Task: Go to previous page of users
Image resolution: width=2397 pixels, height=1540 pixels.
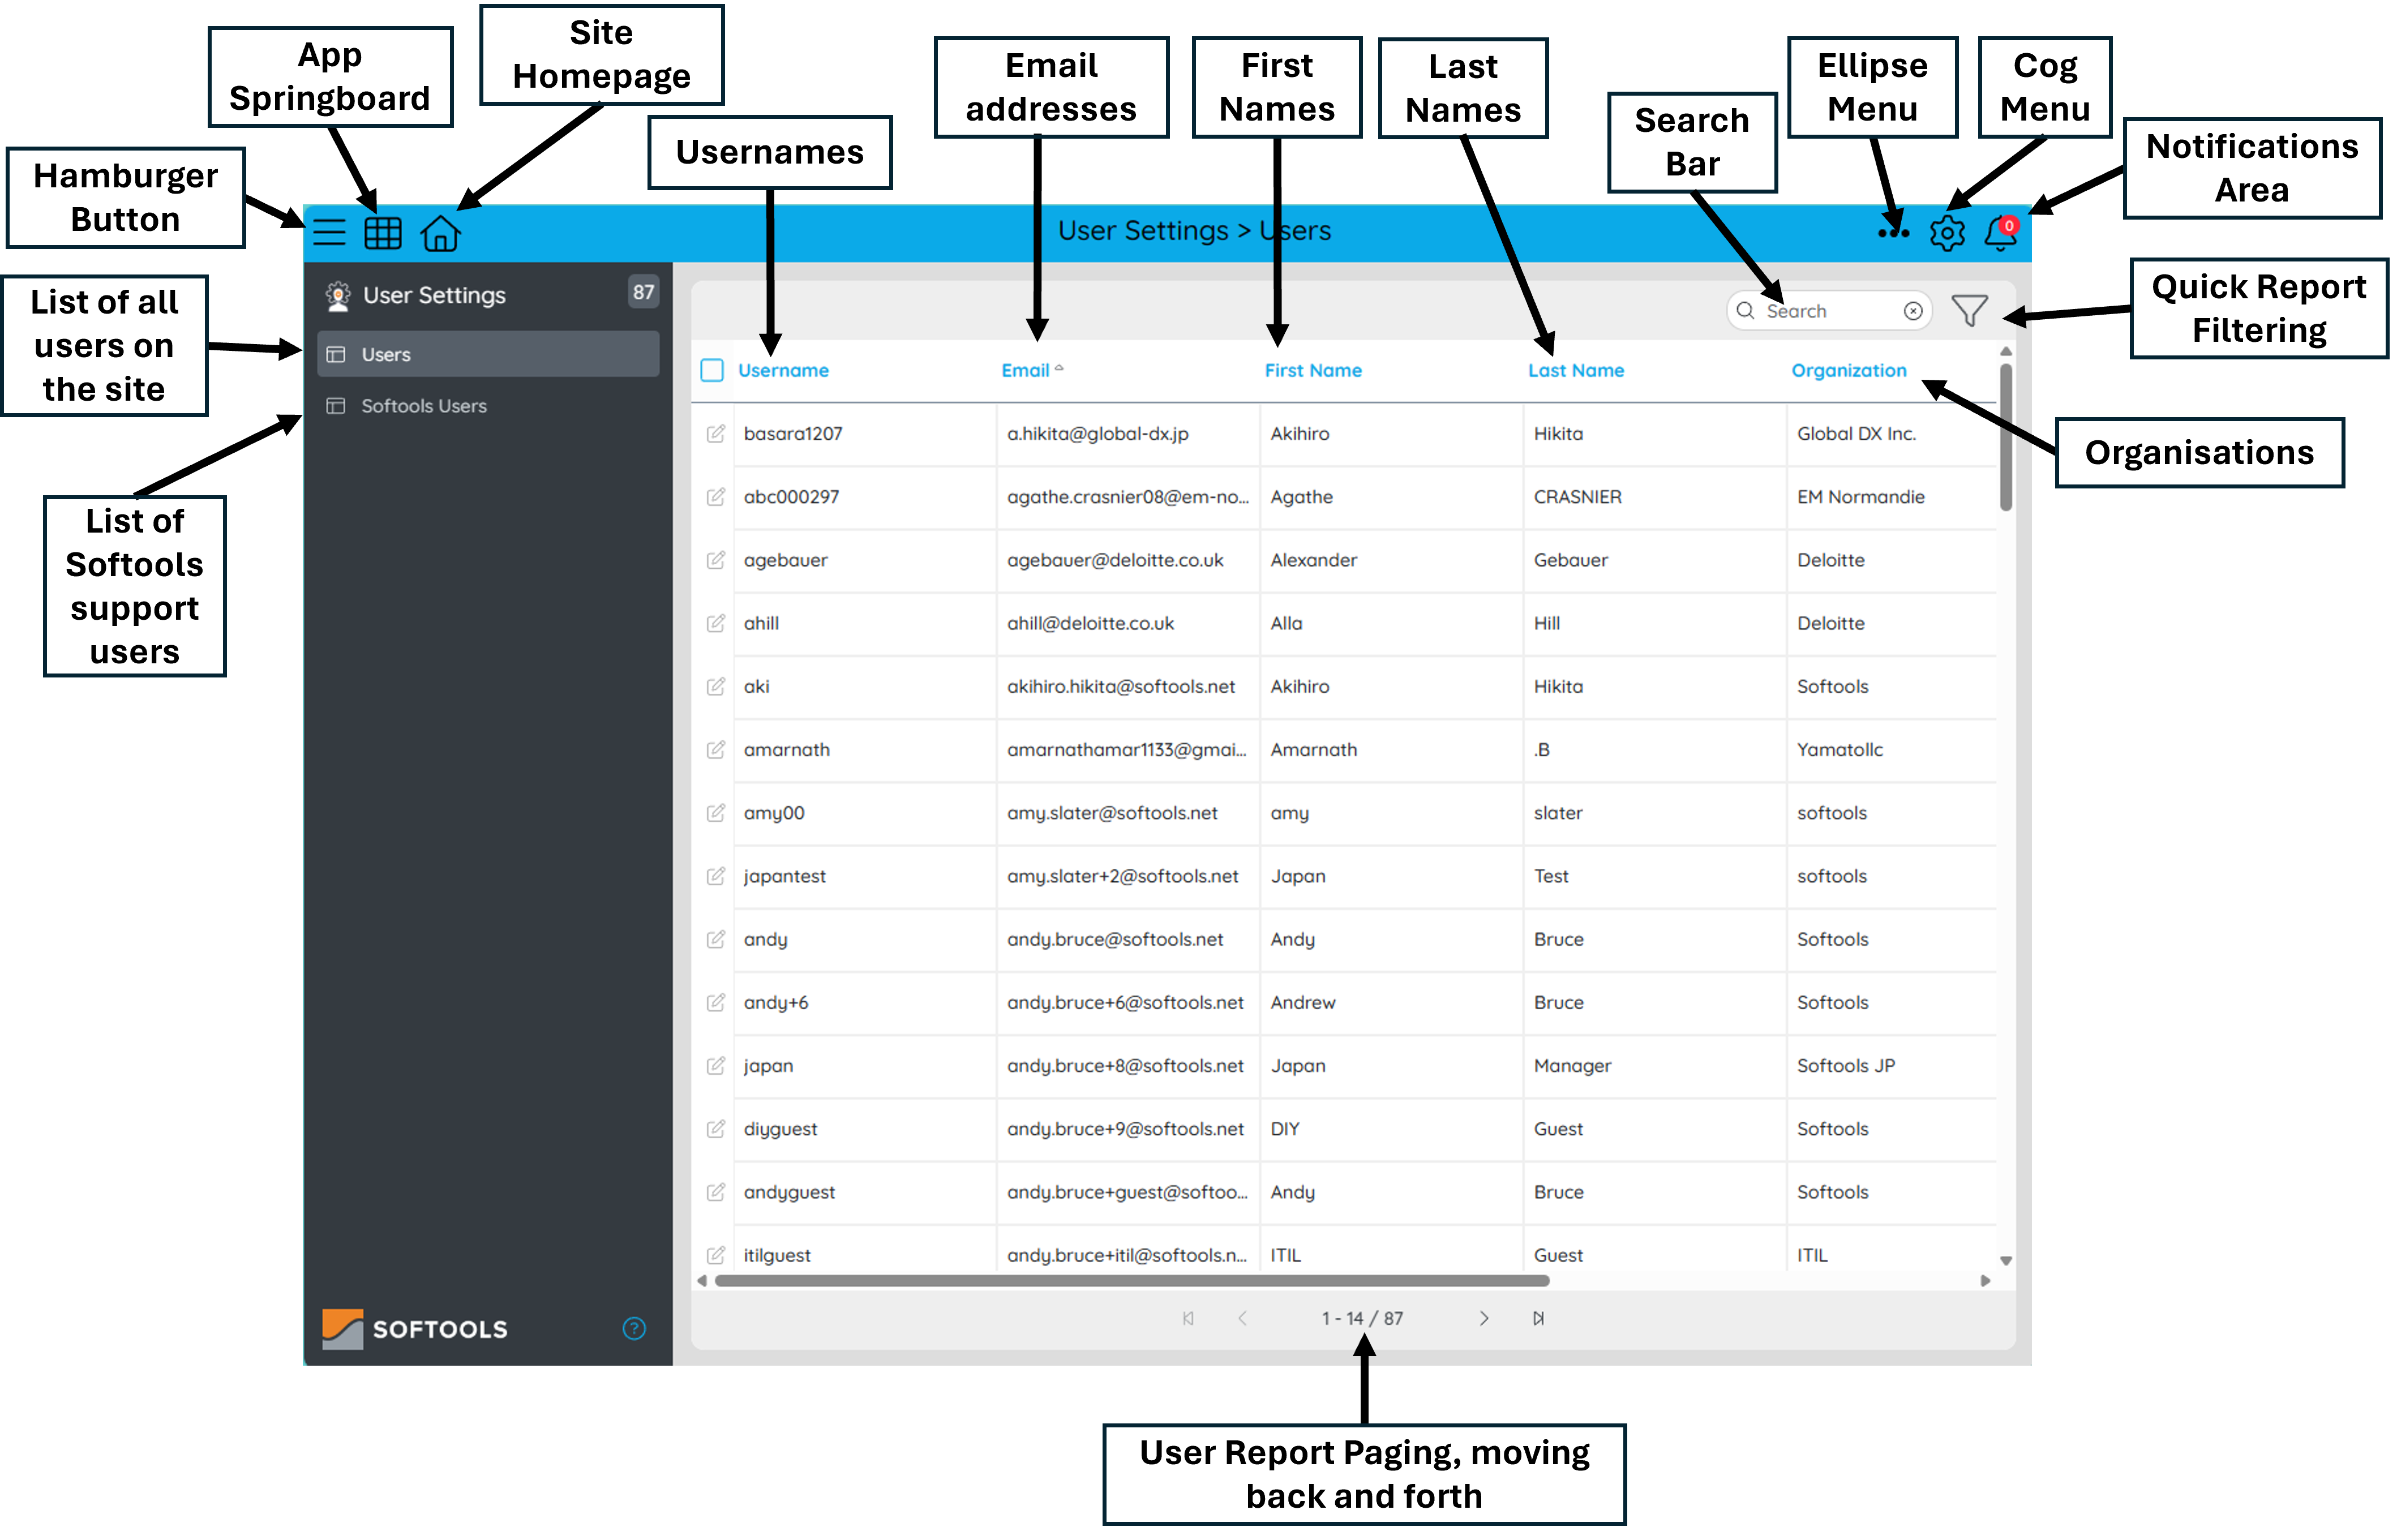Action: 1242,1318
